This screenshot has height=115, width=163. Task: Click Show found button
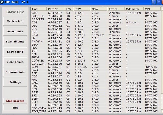(x=15, y=52)
